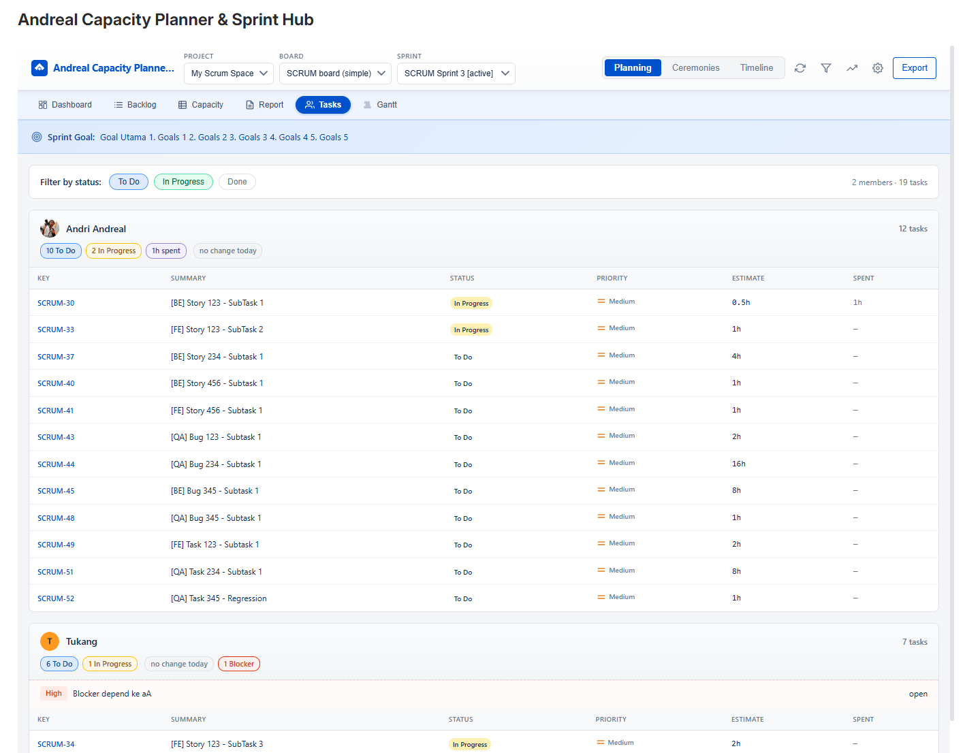Open Capacity via the table icon
Image resolution: width=965 pixels, height=753 pixels.
(x=182, y=104)
